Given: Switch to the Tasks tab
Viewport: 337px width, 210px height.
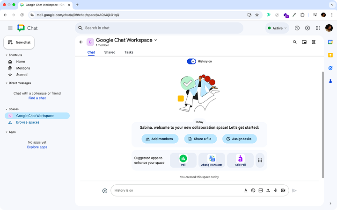Looking at the screenshot, I should click(129, 52).
